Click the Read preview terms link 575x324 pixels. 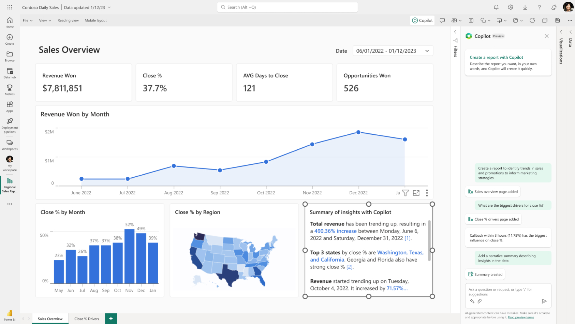(x=520, y=318)
